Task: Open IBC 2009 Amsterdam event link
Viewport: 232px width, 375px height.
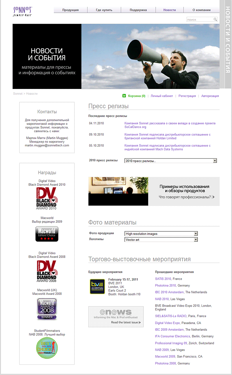Action: pyautogui.click(x=169, y=330)
